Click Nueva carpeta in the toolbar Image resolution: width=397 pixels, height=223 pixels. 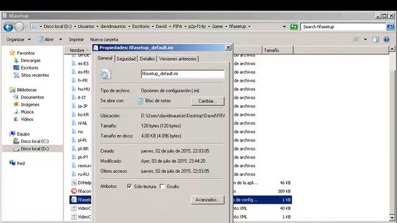[104, 40]
